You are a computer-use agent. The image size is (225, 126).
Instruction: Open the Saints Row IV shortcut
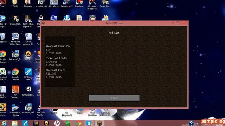click(x=66, y=4)
